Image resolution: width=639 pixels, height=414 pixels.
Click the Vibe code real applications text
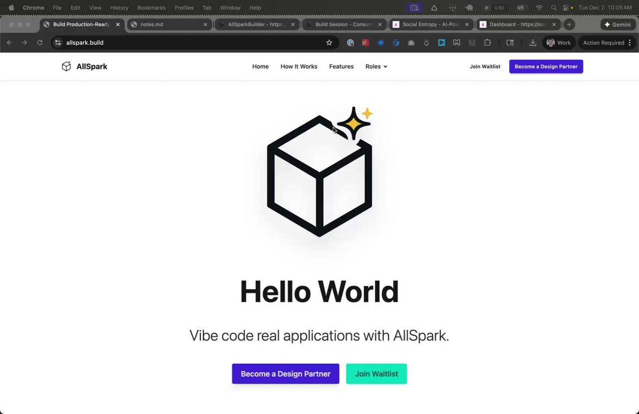pyautogui.click(x=319, y=335)
